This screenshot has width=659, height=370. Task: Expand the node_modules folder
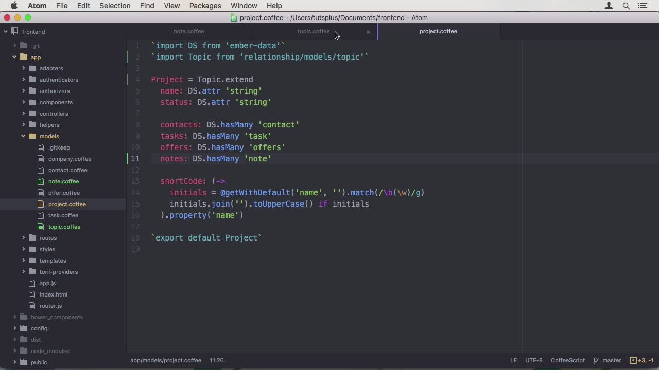(14, 351)
